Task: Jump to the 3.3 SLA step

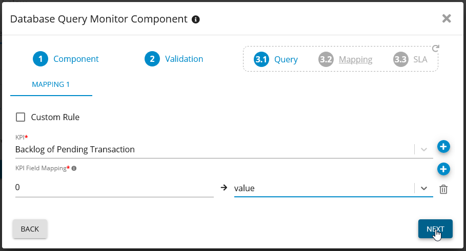Action: click(x=410, y=59)
